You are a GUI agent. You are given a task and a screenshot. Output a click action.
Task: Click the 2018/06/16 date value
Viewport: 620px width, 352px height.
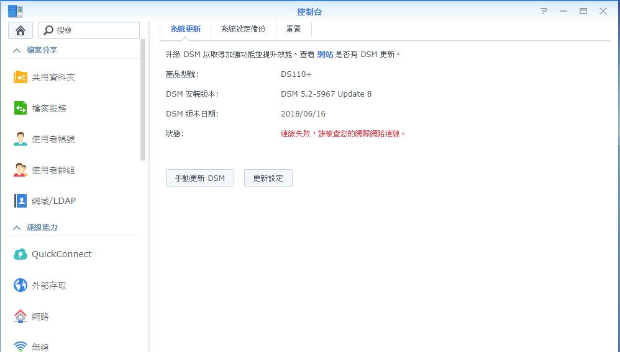[303, 113]
